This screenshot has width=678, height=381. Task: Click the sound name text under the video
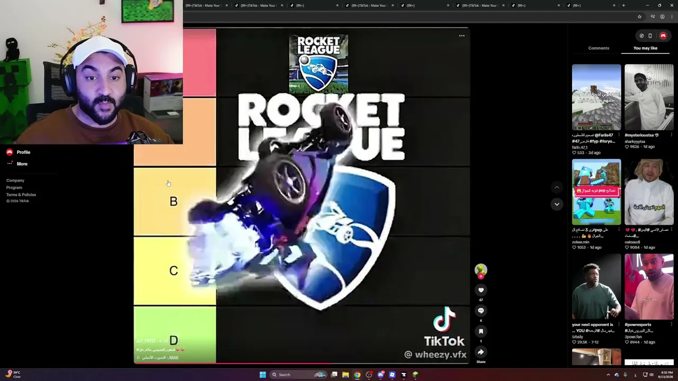[160, 358]
